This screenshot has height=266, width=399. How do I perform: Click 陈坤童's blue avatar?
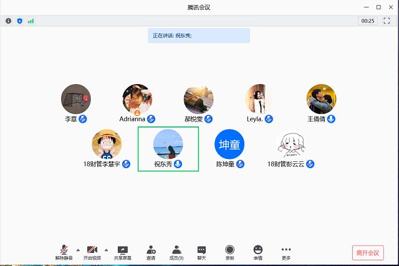tap(229, 145)
